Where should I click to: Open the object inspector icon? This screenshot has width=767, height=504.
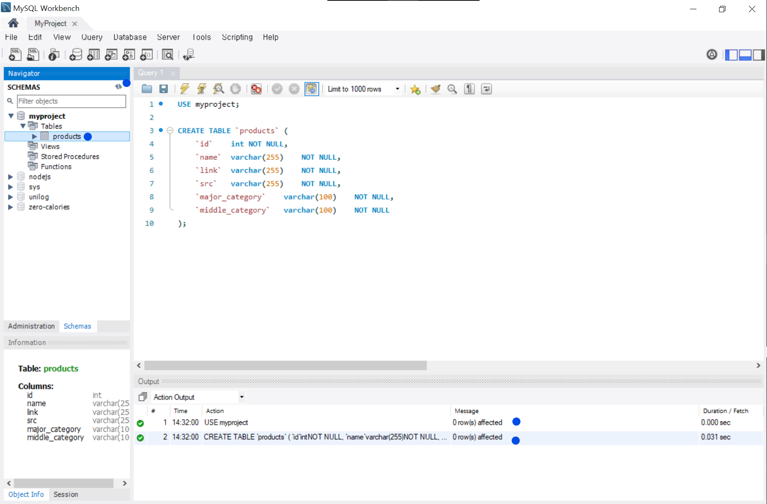54,55
